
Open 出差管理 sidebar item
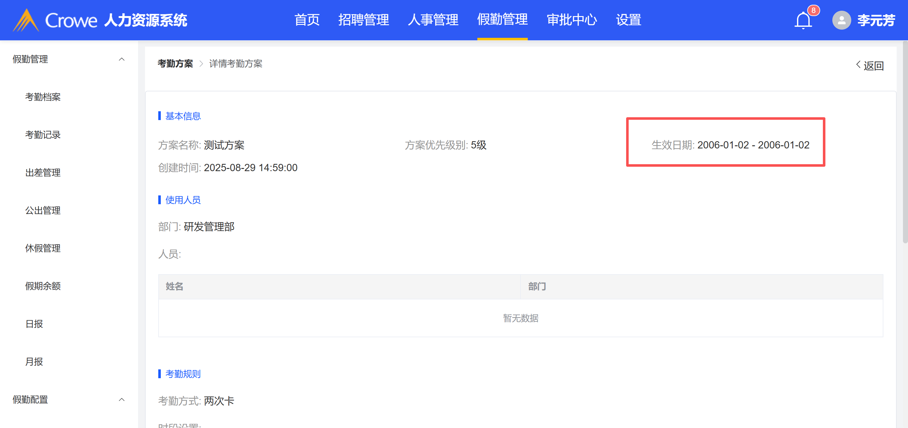click(43, 173)
